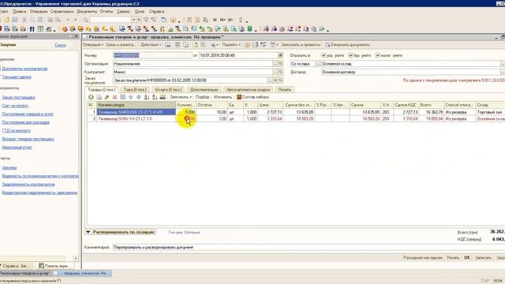Click the sort ascending icon
The width and height of the screenshot is (505, 284).
click(x=147, y=97)
